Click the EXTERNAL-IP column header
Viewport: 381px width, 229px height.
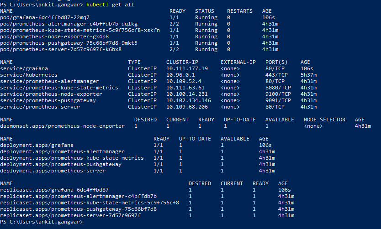coord(238,62)
